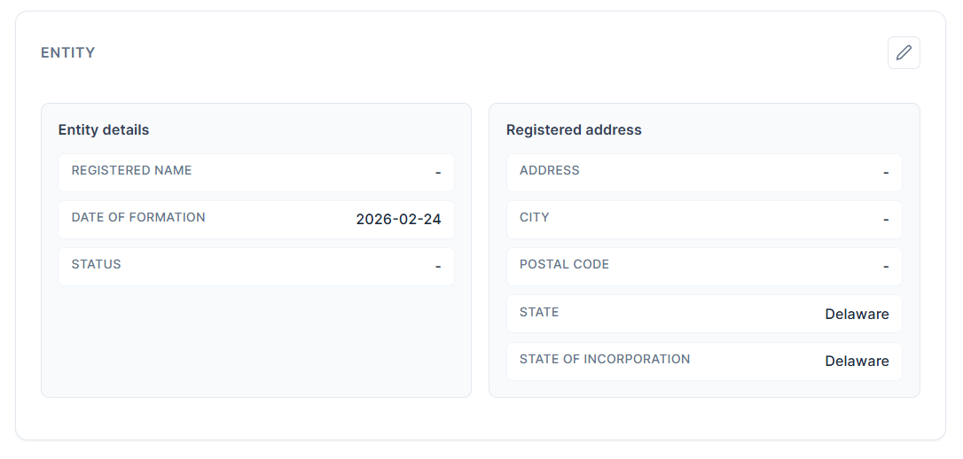This screenshot has height=459, width=963.
Task: Click the POSTAL CODE field label
Action: pos(564,265)
